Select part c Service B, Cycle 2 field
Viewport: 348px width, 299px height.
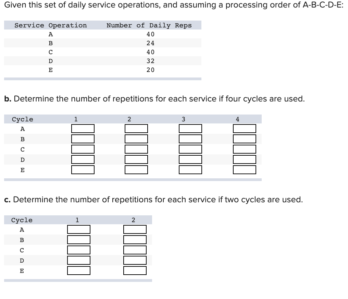coord(135,239)
